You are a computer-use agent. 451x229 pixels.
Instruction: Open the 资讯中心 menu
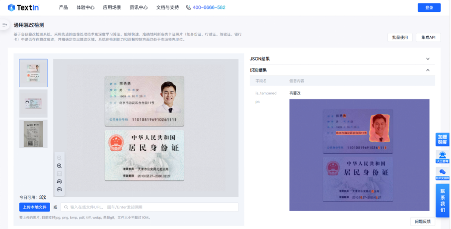point(139,8)
